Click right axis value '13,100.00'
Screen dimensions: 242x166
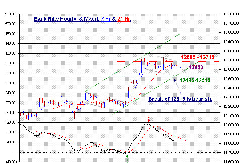pos(231,23)
